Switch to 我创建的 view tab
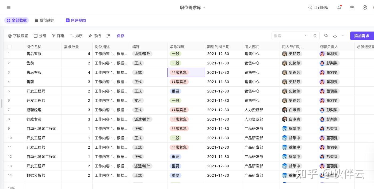 (x=44, y=20)
